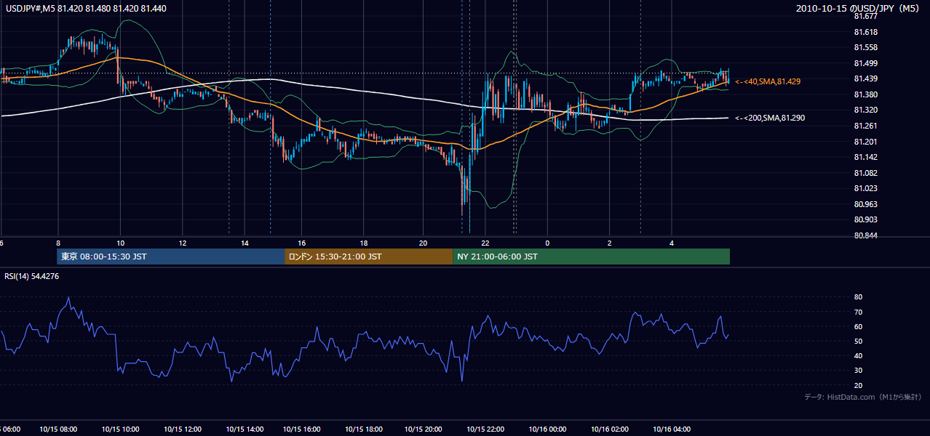Click price level 81.320 on axis
Viewport: 930px width, 436px height.
[866, 110]
